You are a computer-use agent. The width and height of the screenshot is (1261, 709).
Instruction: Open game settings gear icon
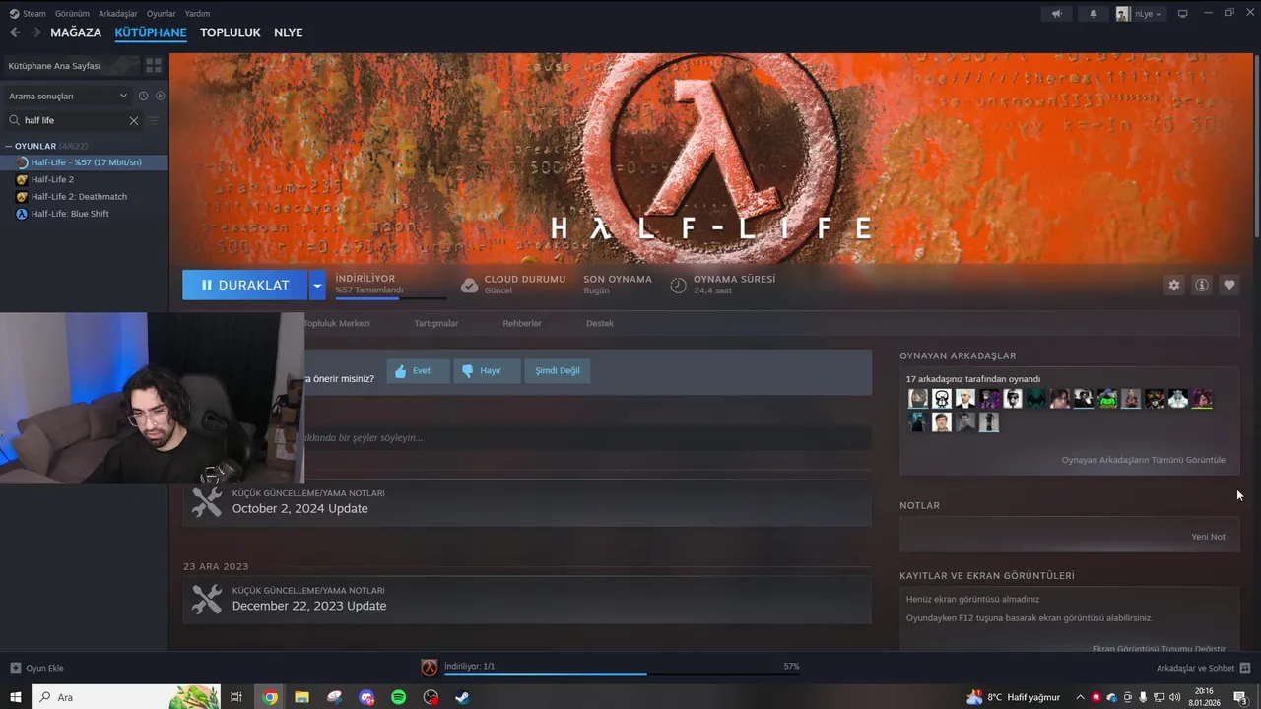[1173, 285]
